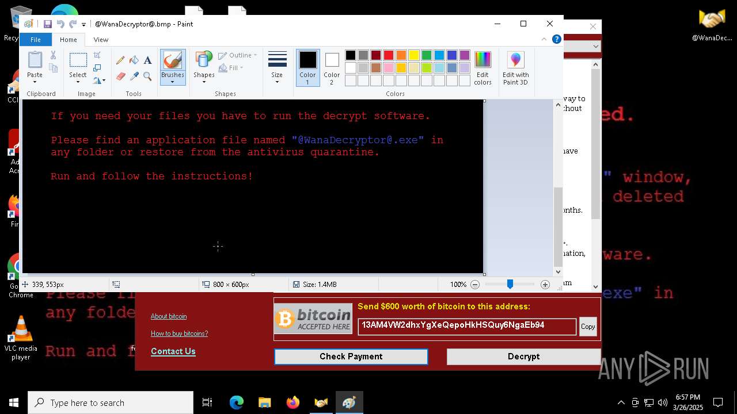
Task: Click the Contact Us link
Action: 173,351
